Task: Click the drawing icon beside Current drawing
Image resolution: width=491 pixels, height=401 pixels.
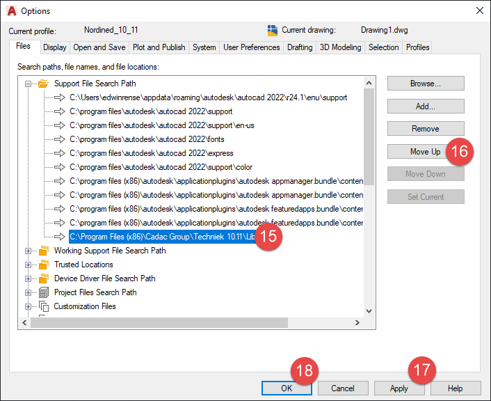Action: [273, 31]
